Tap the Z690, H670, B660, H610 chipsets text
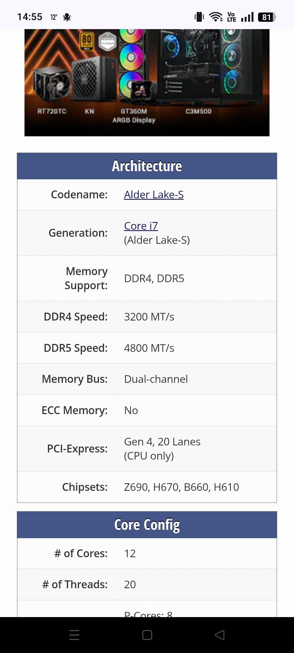Viewport: 294px width, 653px height. 181,487
